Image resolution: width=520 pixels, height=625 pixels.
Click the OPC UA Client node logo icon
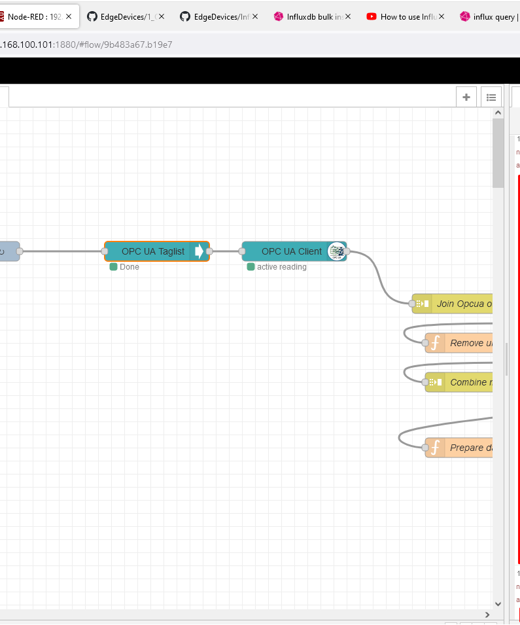click(x=336, y=251)
